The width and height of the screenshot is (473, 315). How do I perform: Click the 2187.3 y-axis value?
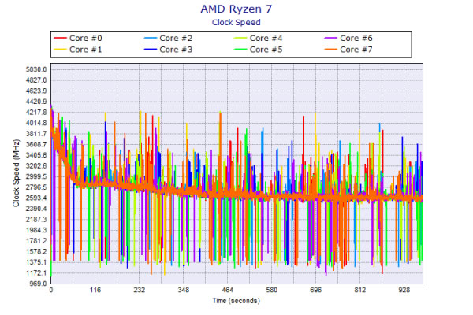pyautogui.click(x=36, y=220)
